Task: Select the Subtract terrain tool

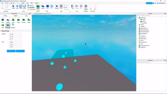Action: pos(8,21)
